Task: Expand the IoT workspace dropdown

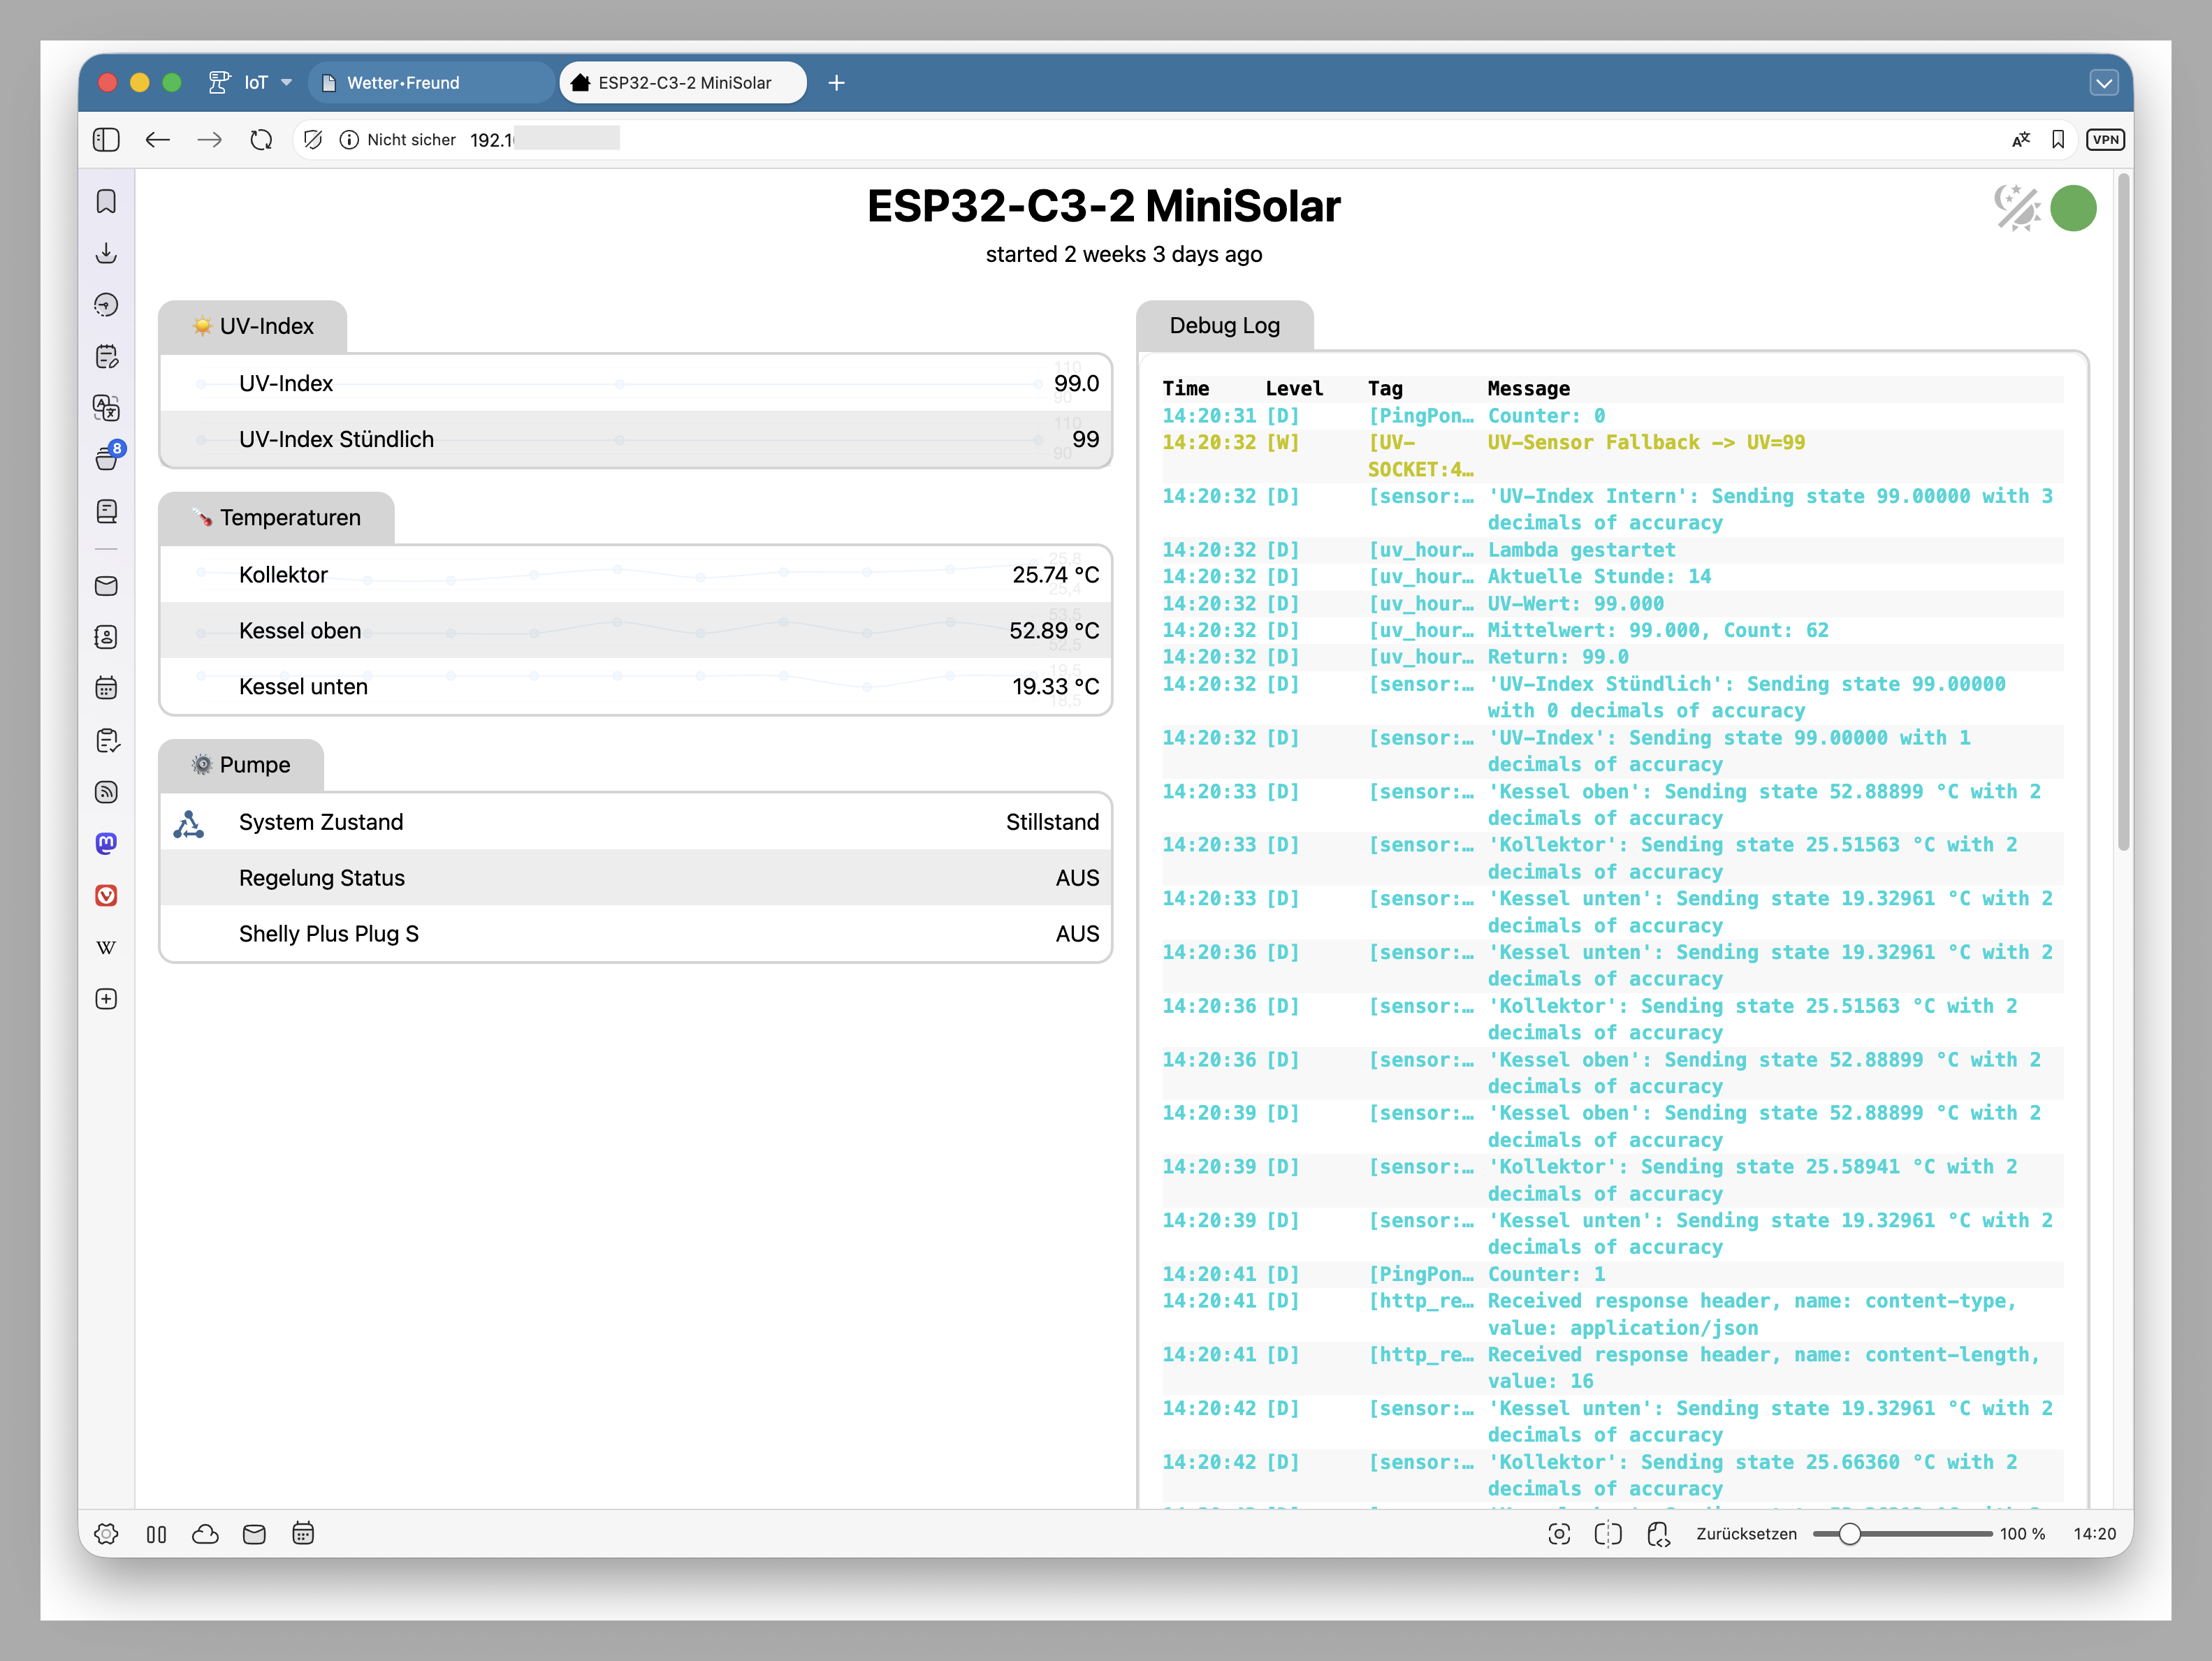Action: click(287, 83)
